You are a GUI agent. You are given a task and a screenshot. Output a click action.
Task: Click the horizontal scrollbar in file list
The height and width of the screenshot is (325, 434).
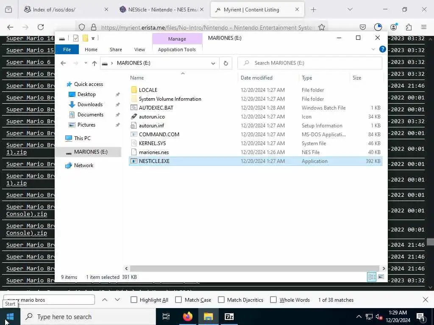[x=254, y=268]
